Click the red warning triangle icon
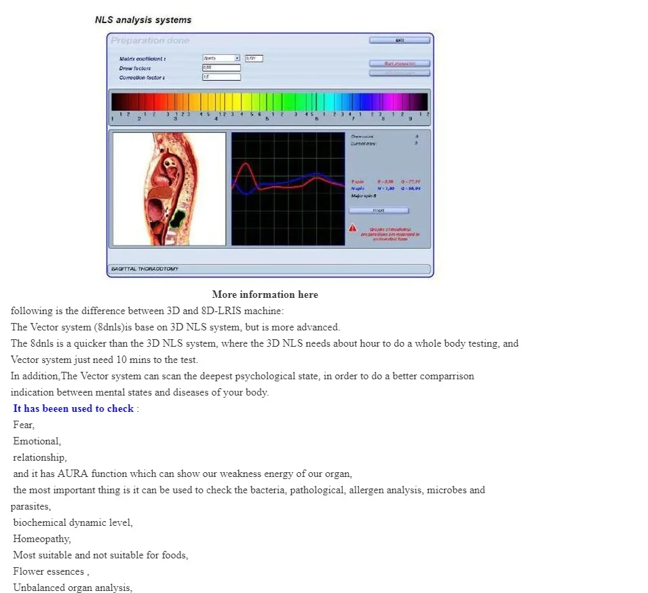This screenshot has width=648, height=593. [x=353, y=228]
